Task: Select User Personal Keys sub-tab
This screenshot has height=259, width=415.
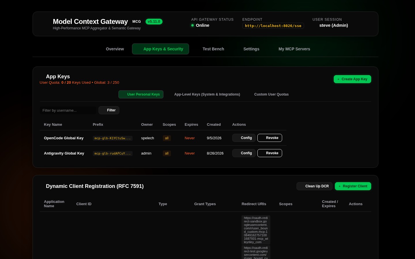Action: tap(141, 94)
